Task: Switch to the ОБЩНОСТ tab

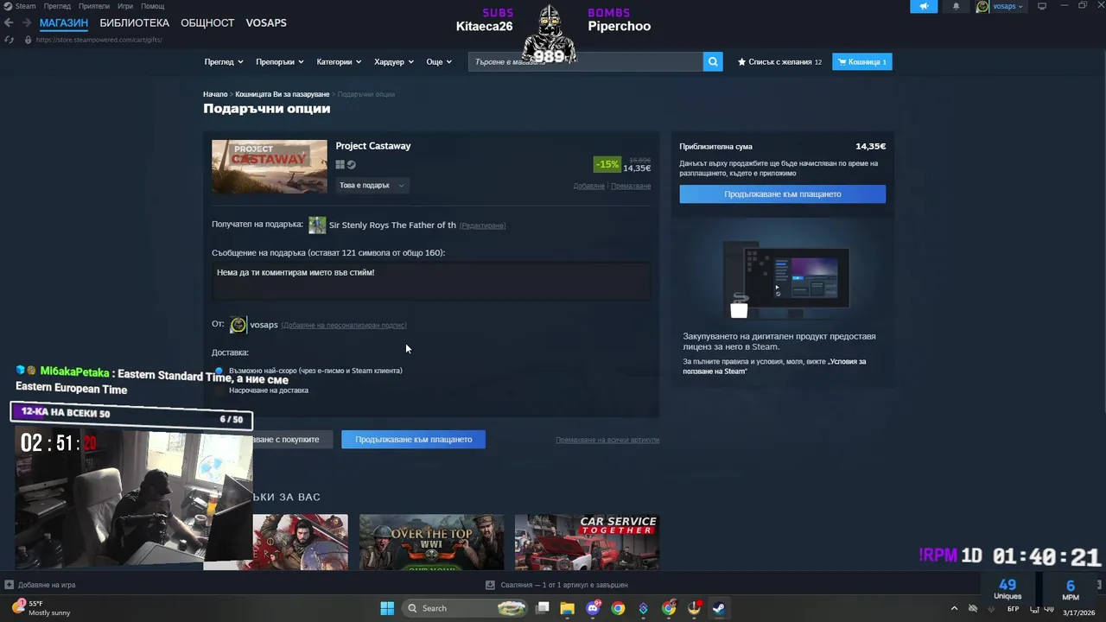Action: coord(207,22)
